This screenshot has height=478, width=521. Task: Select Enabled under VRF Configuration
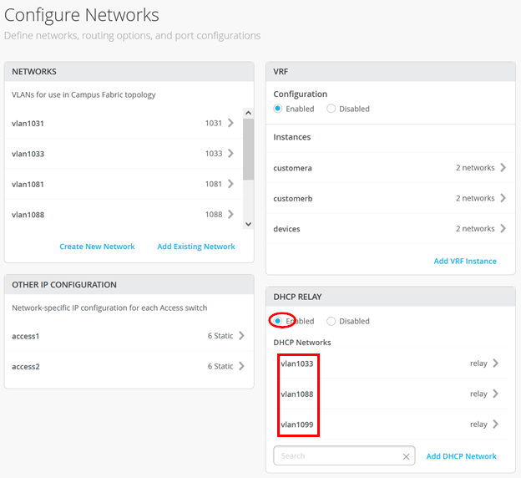(279, 109)
